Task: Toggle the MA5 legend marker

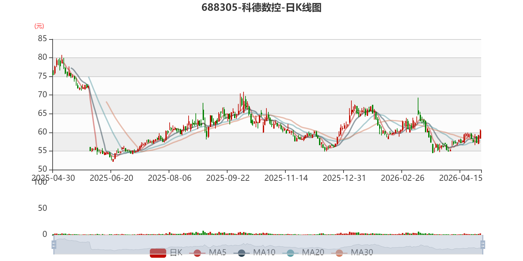Action: click(197, 253)
